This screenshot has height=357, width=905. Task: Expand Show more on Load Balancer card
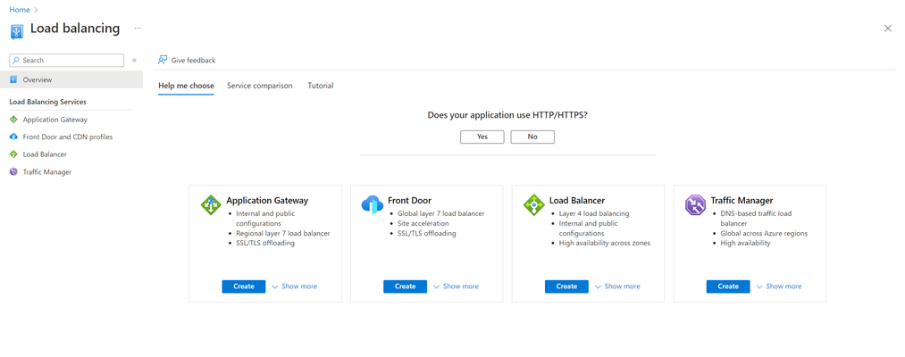617,286
